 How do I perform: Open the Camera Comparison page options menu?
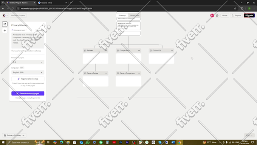pos(139,73)
